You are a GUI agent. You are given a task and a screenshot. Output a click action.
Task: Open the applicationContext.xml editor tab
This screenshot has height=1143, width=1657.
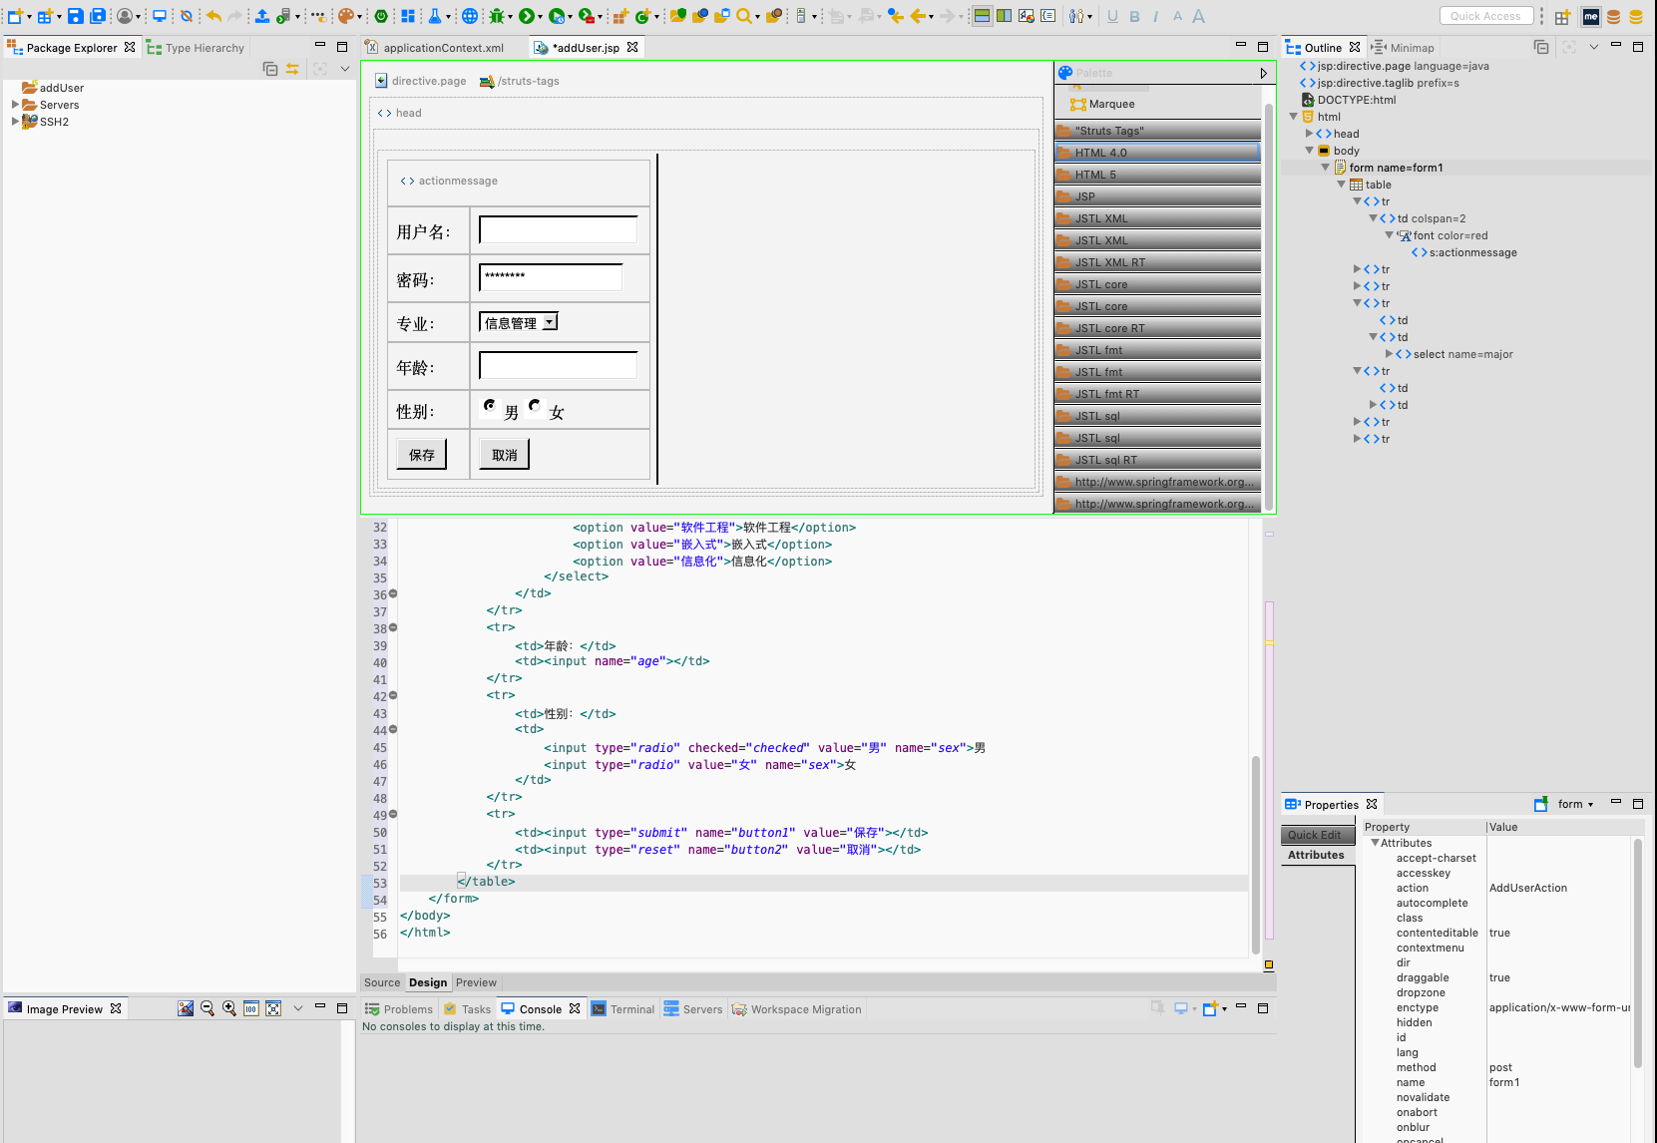[435, 47]
